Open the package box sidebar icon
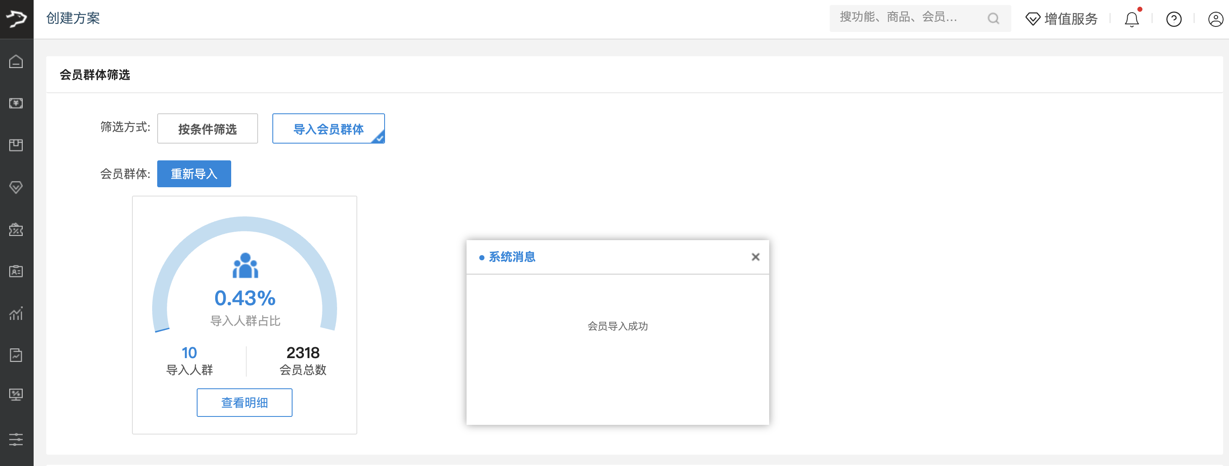The height and width of the screenshot is (466, 1229). pos(16,145)
